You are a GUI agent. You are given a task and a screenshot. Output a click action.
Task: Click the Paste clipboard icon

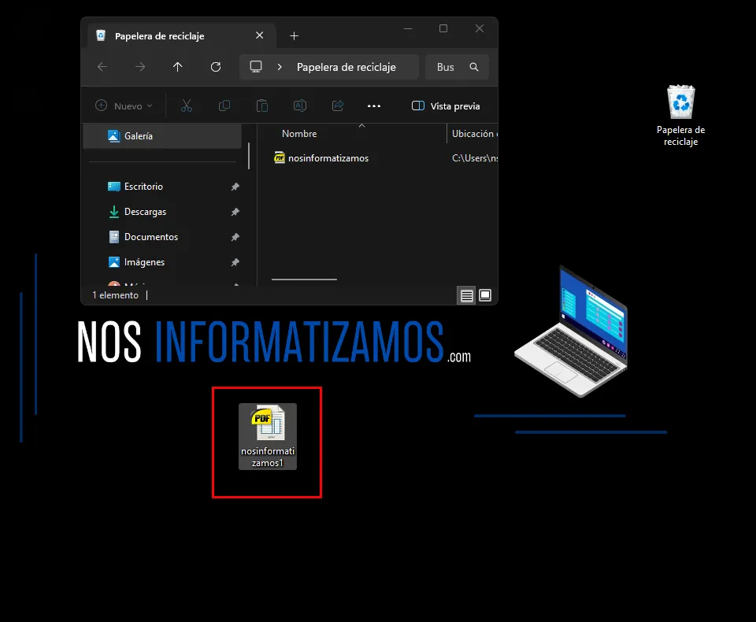pos(262,106)
